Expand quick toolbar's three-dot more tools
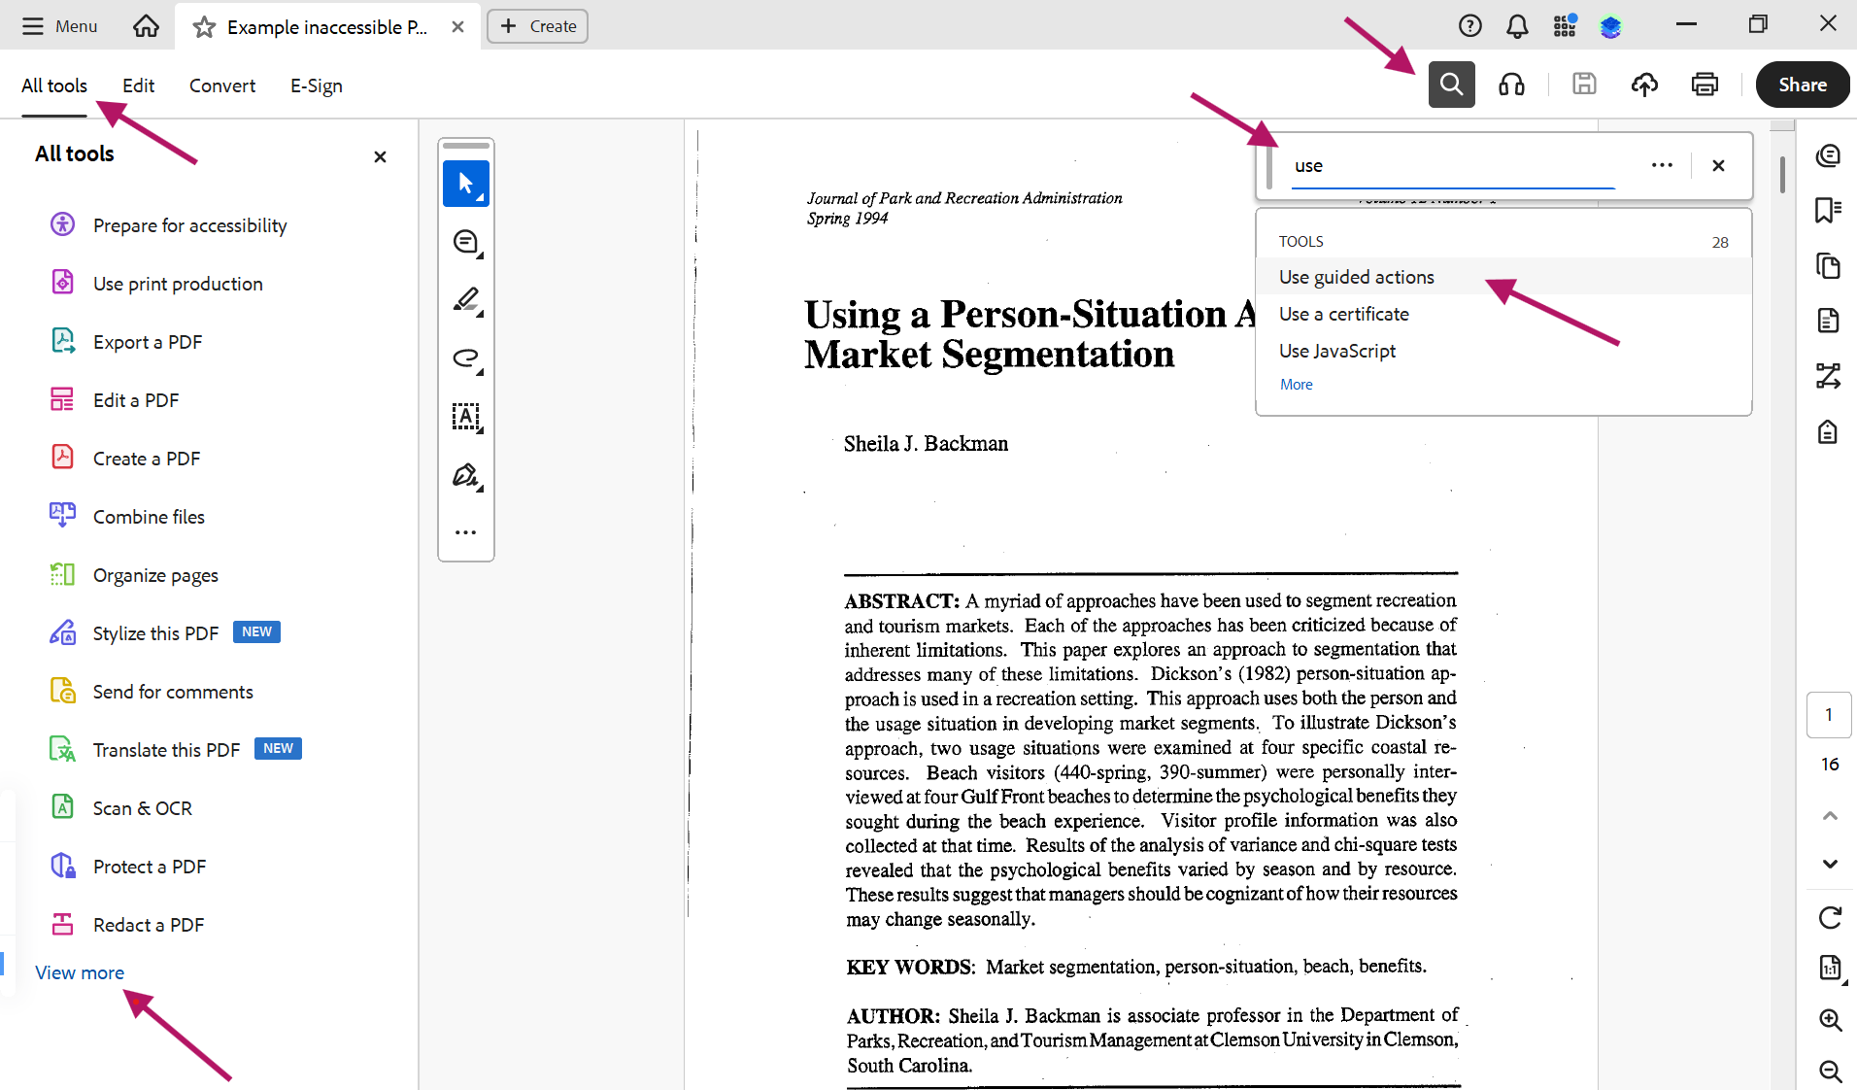 (466, 532)
